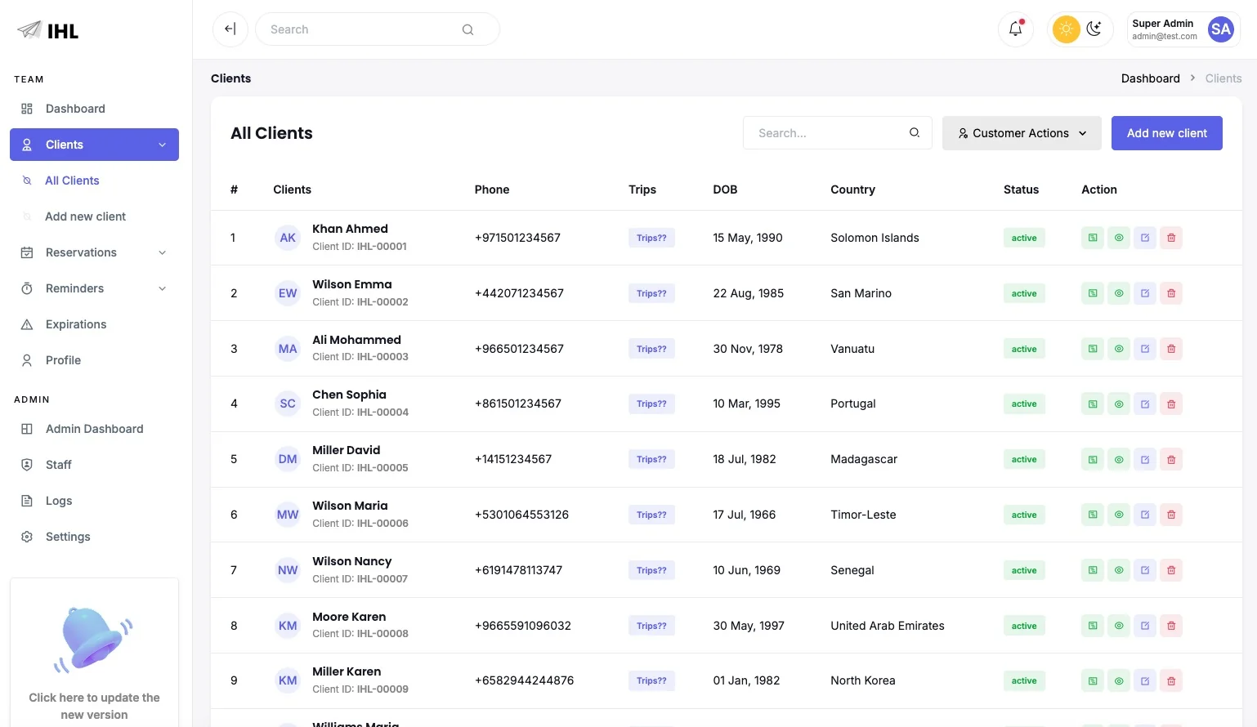Viewport: 1257px width, 727px height.
Task: Edit Moore Karen's record with the pencil icon
Action: pos(1145,626)
